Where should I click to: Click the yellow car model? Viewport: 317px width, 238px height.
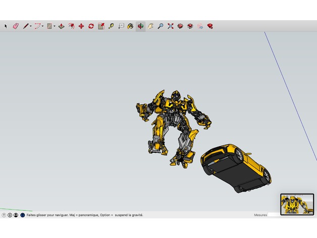(x=236, y=168)
